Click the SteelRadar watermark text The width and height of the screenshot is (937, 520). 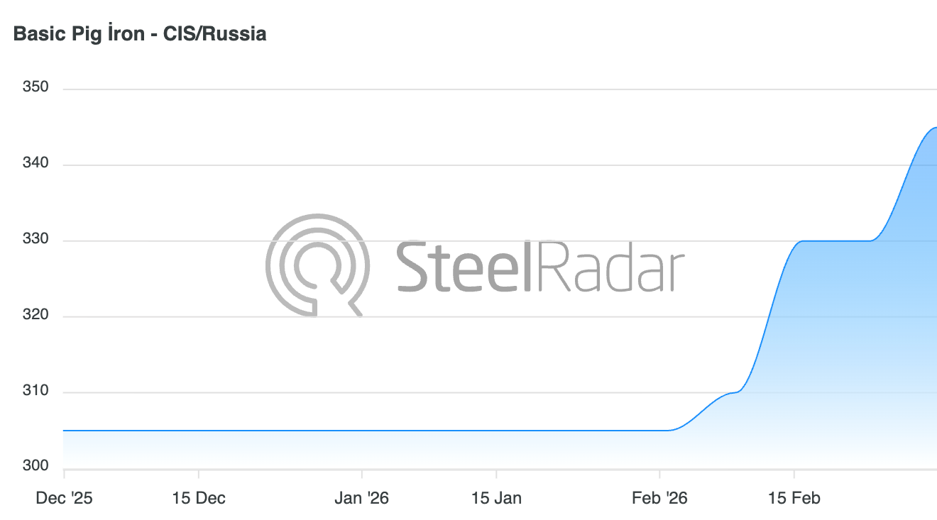539,266
